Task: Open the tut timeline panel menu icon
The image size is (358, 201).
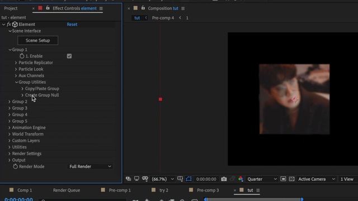Action: [x=258, y=190]
